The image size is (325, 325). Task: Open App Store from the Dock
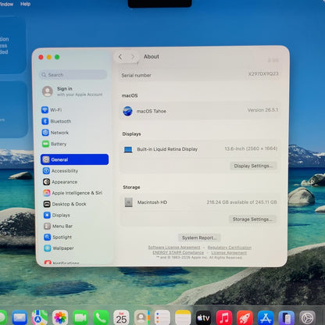pos(266,318)
